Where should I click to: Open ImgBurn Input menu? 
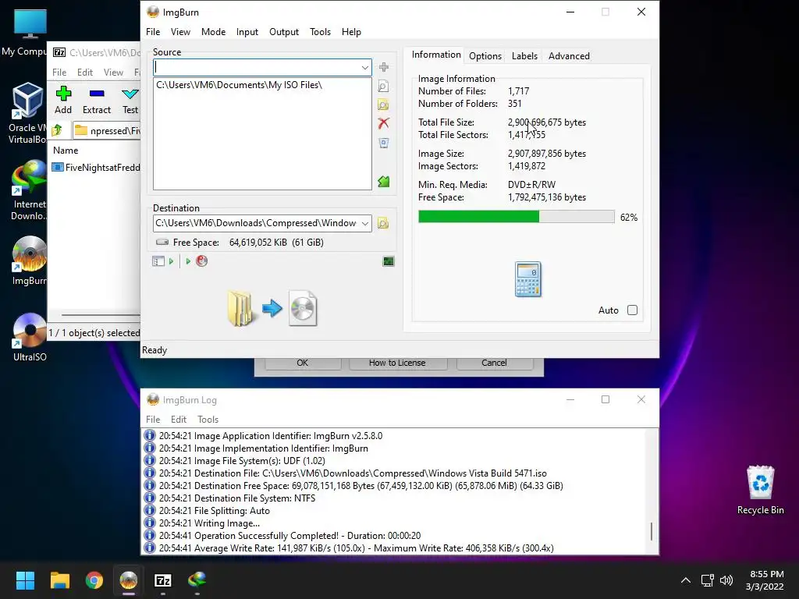tap(247, 31)
